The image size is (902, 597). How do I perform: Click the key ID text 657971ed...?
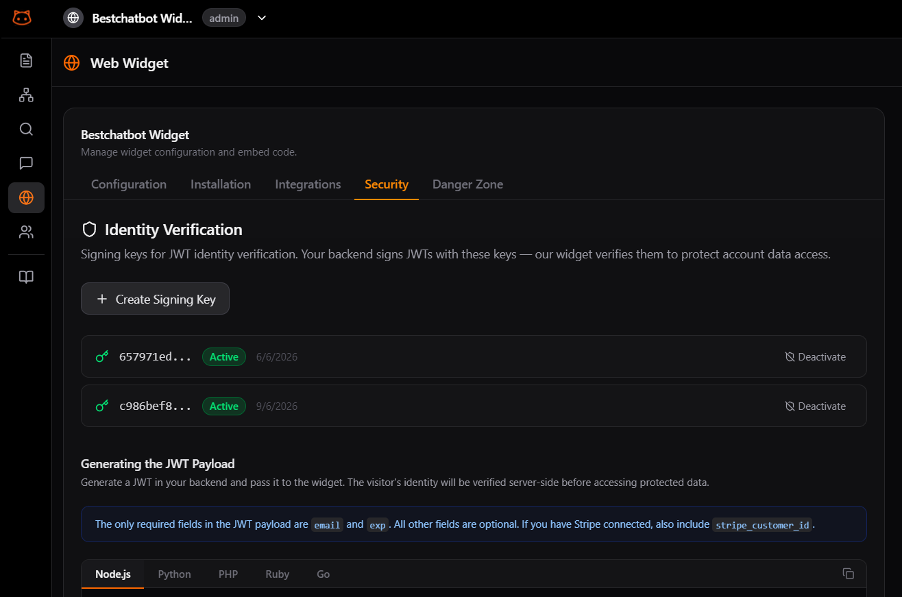156,356
